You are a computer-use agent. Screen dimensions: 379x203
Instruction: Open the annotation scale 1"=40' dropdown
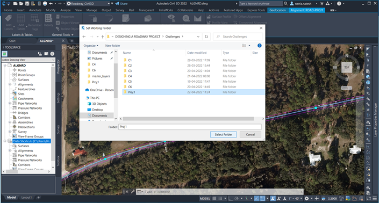point(295,198)
